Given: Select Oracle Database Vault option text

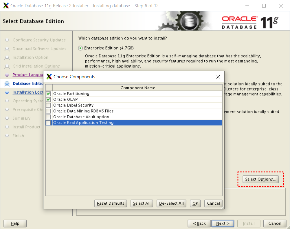Looking at the screenshot, I should pos(81,117).
